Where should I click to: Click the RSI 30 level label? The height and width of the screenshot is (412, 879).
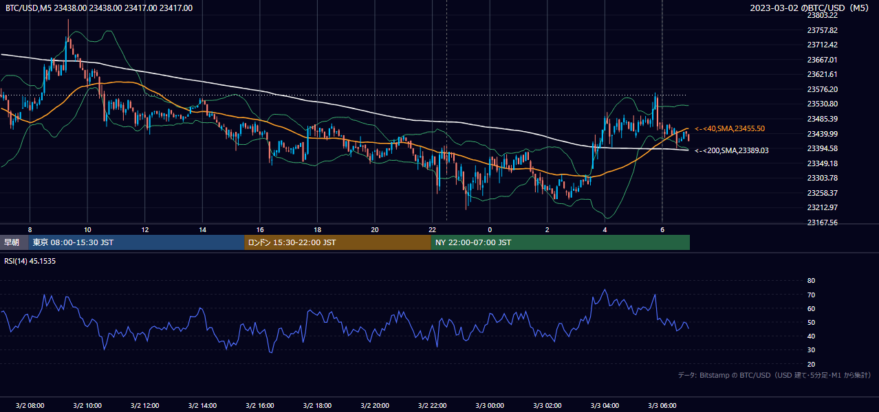(x=811, y=350)
